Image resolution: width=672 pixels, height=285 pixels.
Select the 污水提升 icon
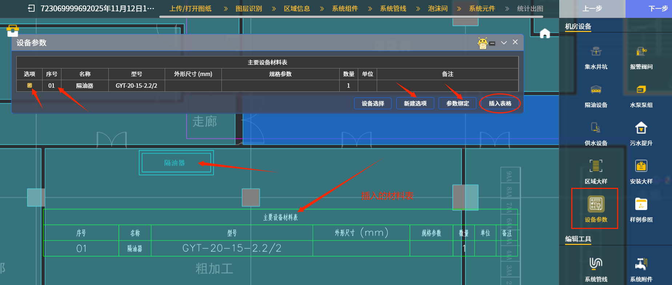(x=641, y=128)
